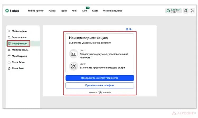The width and height of the screenshot is (198, 118).
Task: Change language via the Ru globe selector
Action: [129, 29]
